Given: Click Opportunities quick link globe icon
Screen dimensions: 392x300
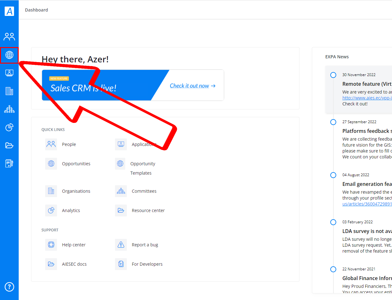Looking at the screenshot, I should coord(51,164).
